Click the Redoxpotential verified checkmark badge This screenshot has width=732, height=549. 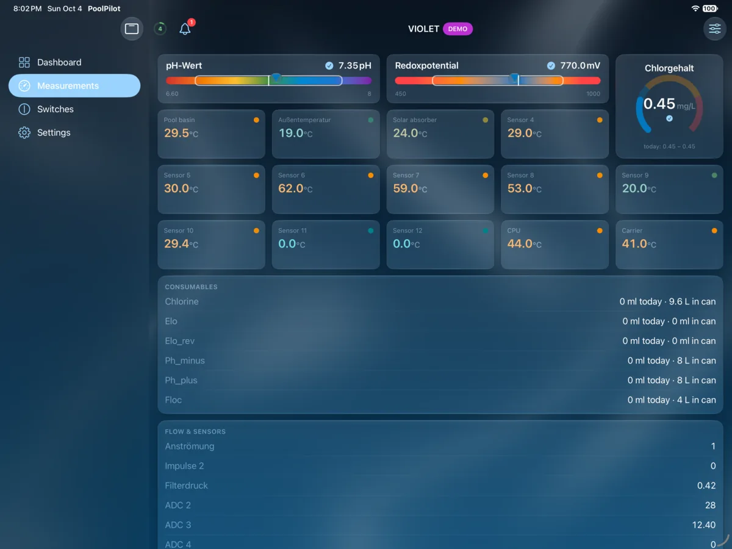point(551,66)
